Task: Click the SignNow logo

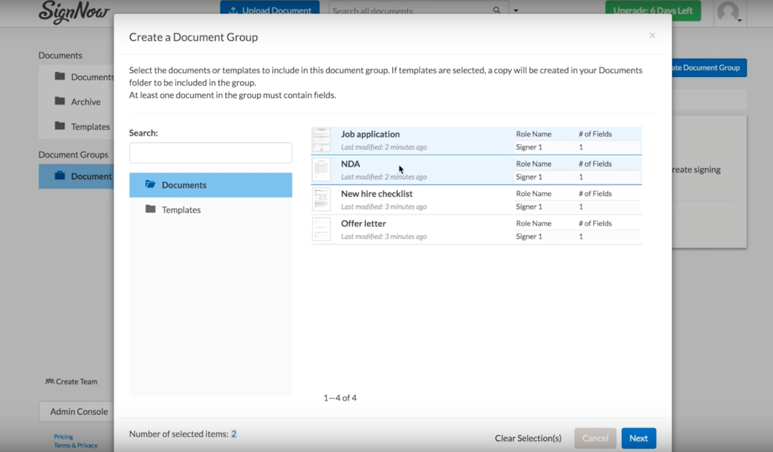Action: click(x=74, y=12)
